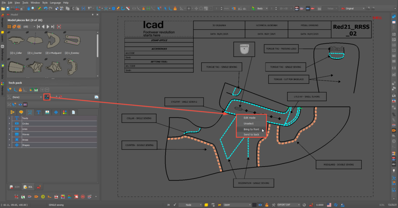The image size is (398, 208).
Task: Expand the Shapes tree row
Action: (9, 145)
